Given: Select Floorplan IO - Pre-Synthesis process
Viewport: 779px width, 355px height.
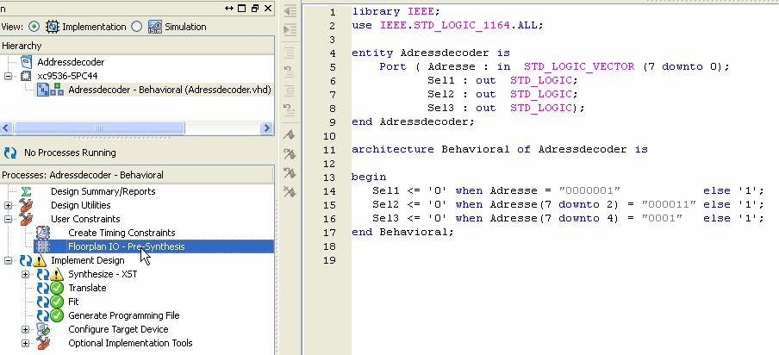Looking at the screenshot, I should click(x=126, y=246).
